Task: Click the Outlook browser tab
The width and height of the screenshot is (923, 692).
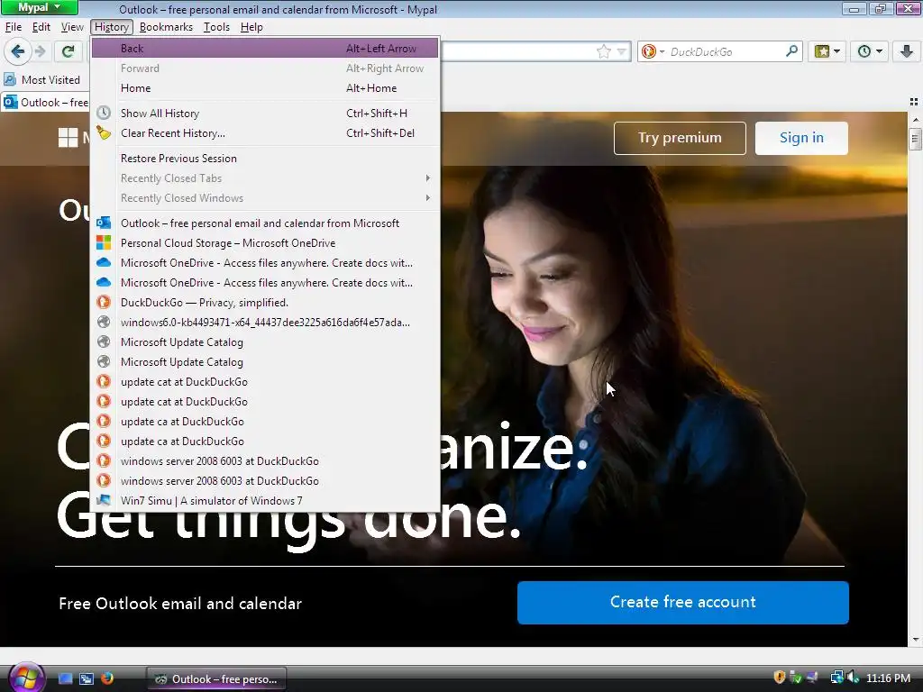Action: 45,103
